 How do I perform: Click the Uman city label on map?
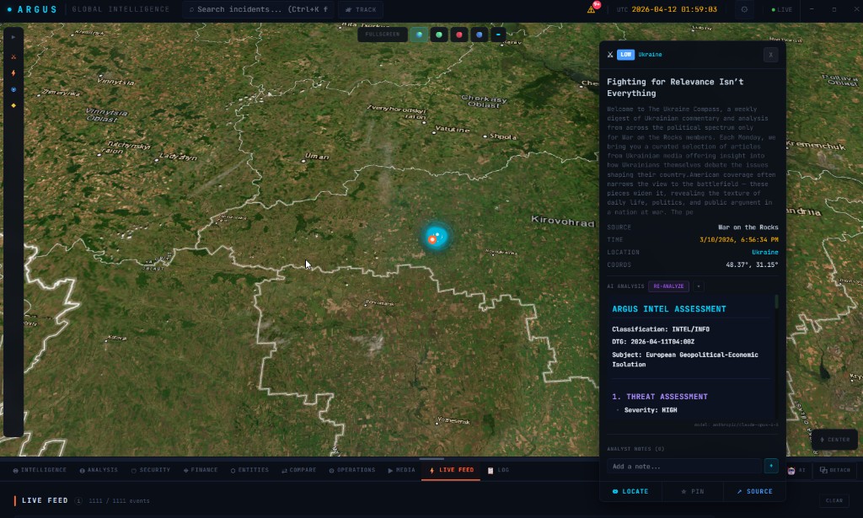click(x=317, y=157)
